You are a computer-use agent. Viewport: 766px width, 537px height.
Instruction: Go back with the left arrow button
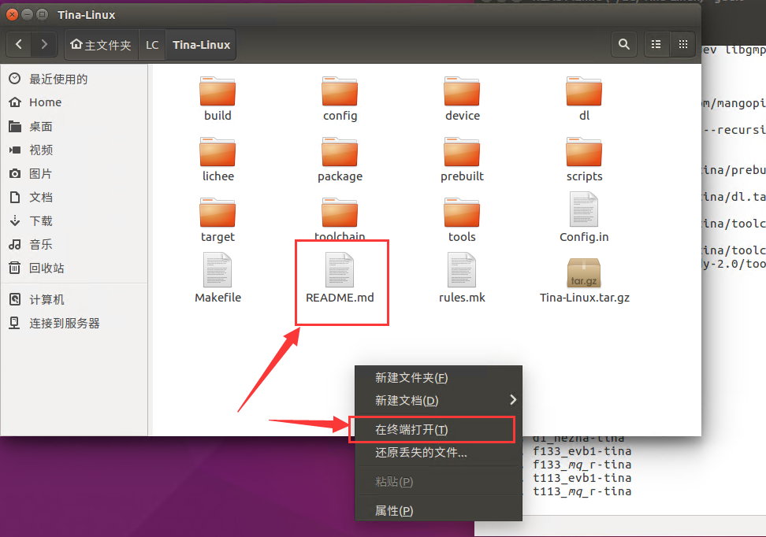click(x=19, y=44)
